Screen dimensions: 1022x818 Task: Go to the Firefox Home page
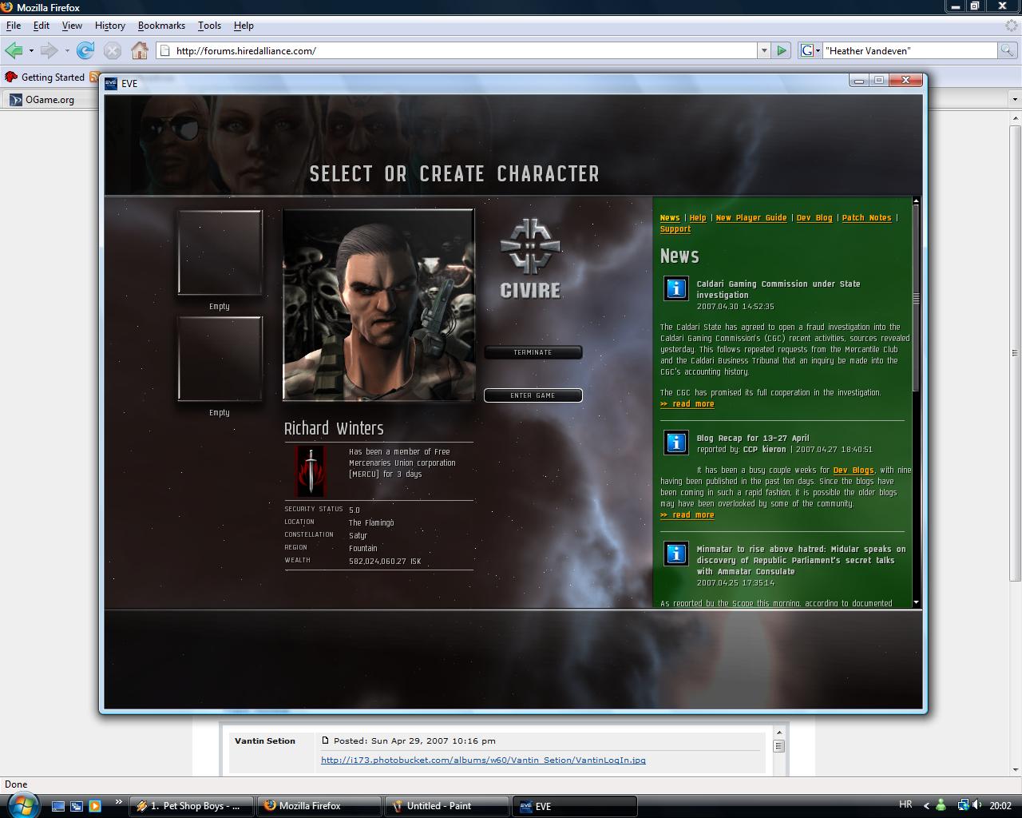(x=140, y=50)
